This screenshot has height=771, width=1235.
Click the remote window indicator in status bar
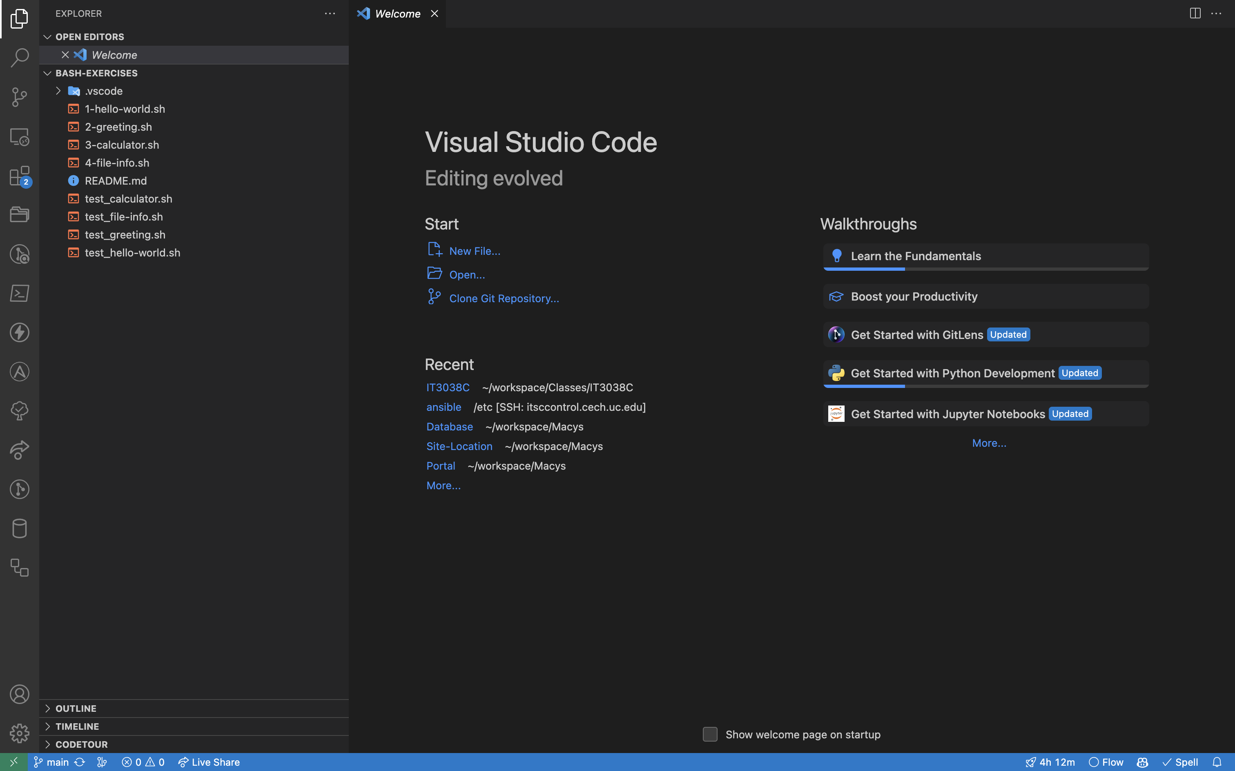(14, 762)
